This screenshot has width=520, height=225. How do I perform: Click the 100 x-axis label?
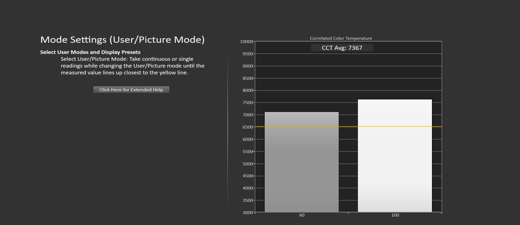point(395,215)
